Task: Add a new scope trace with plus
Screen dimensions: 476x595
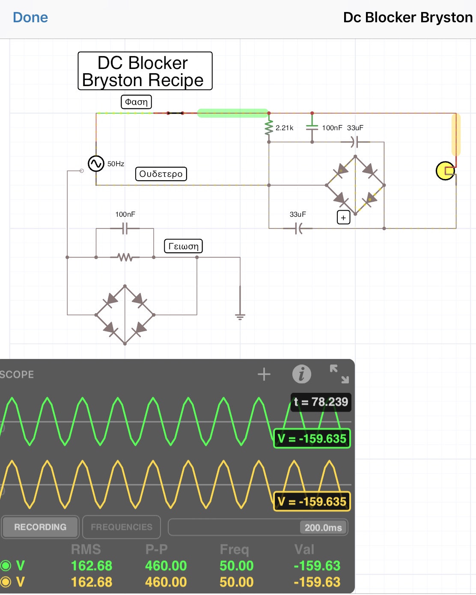Action: click(x=264, y=374)
